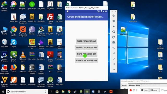
Task: Open TinyTake from the taskbar
Action: point(111,92)
